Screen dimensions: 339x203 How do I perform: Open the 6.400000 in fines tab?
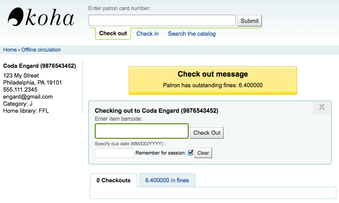click(167, 180)
